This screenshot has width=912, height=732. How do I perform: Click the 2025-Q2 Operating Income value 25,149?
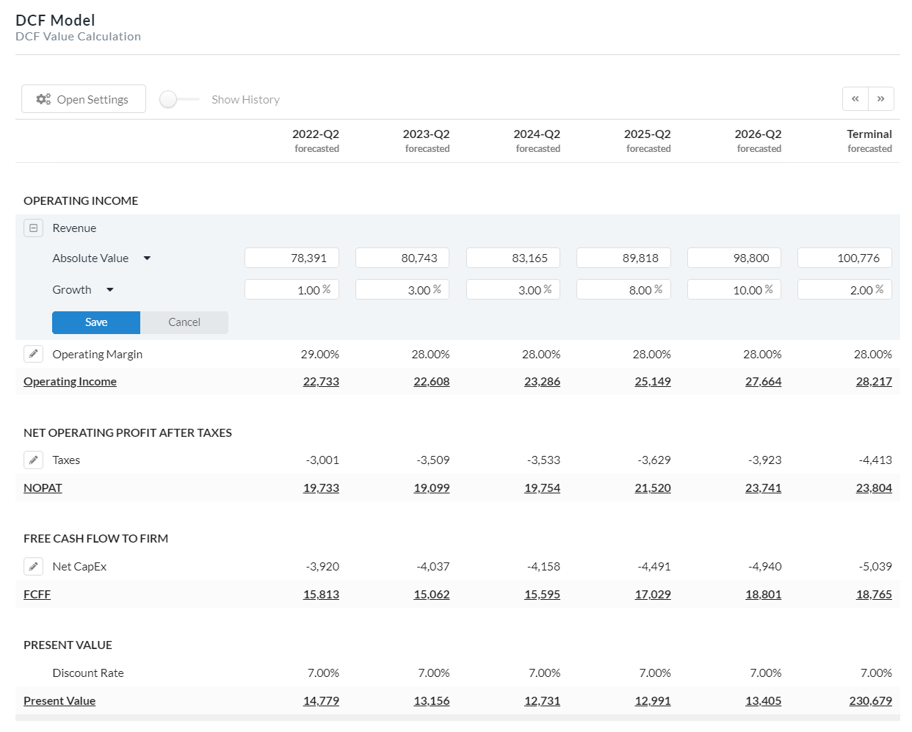(x=653, y=381)
